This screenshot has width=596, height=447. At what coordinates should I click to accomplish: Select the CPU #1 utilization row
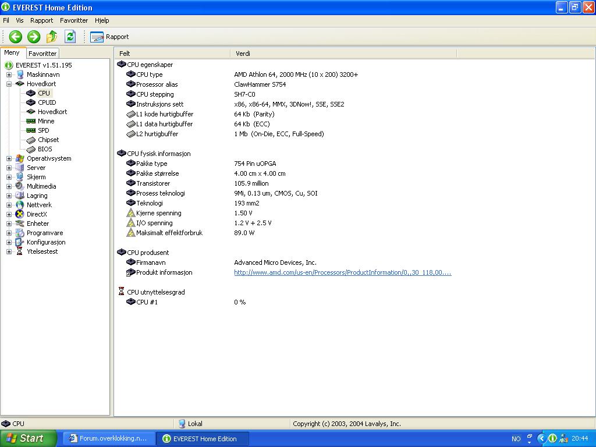point(186,302)
